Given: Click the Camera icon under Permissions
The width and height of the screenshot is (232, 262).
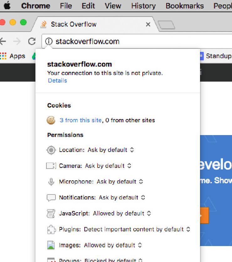Looking at the screenshot, I should [50, 166].
